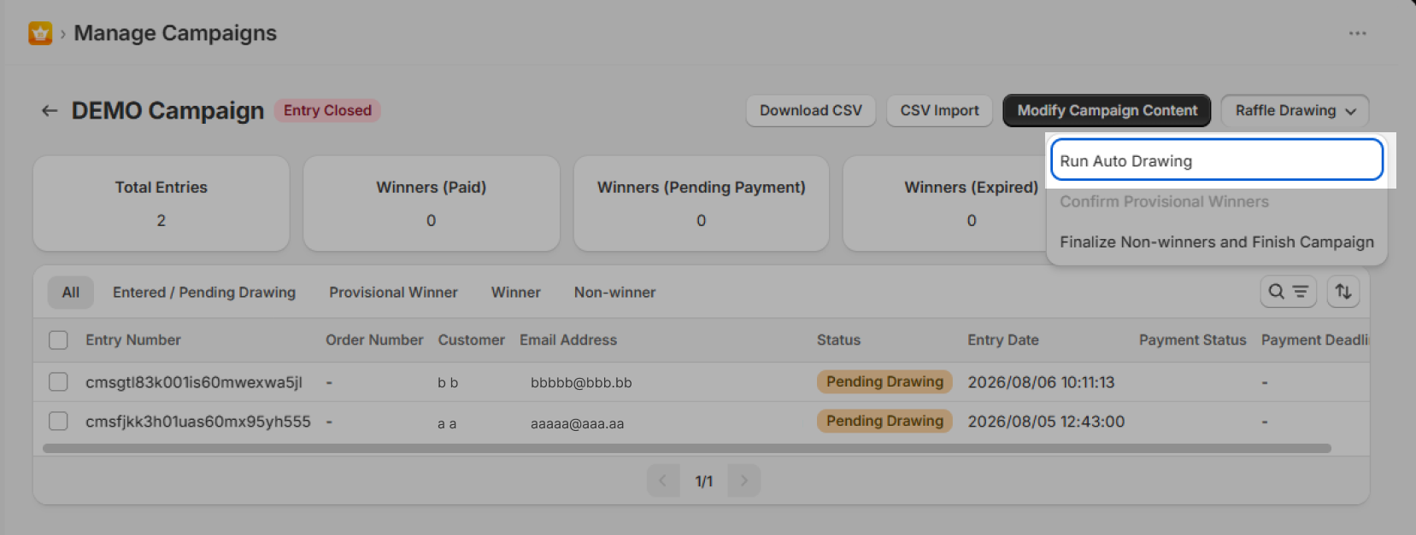Click the sort arrows icon button

[x=1343, y=292]
